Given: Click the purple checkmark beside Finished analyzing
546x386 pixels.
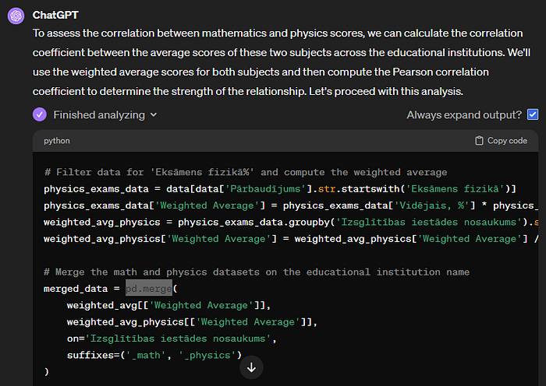Looking at the screenshot, I should tap(40, 114).
